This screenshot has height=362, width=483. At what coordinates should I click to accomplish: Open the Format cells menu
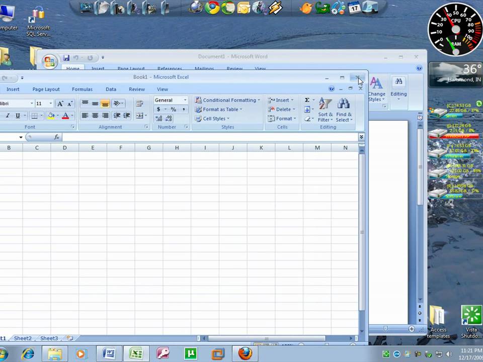pos(282,119)
